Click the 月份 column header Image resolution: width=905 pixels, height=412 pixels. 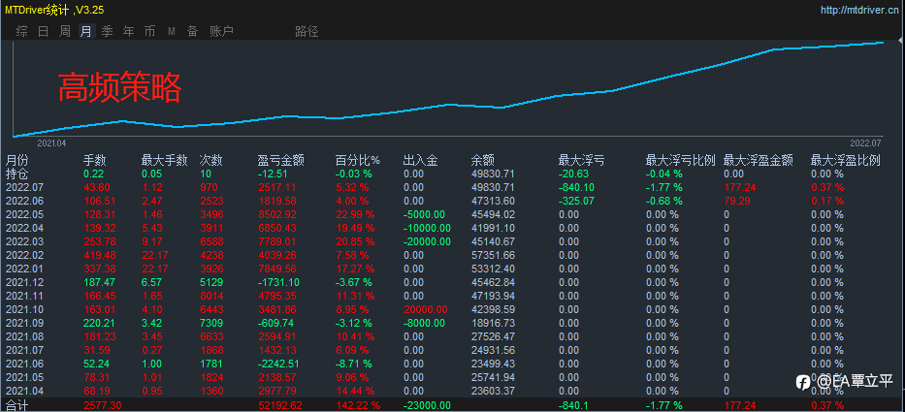point(16,160)
